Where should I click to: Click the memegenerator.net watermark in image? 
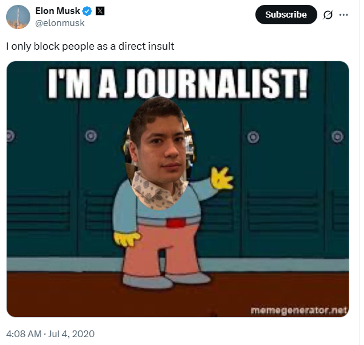(x=298, y=310)
